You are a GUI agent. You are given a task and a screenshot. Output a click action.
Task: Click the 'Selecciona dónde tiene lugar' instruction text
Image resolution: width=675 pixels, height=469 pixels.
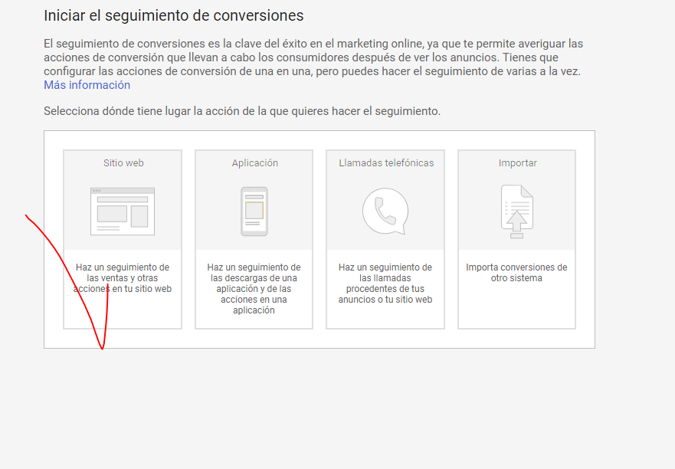point(242,111)
